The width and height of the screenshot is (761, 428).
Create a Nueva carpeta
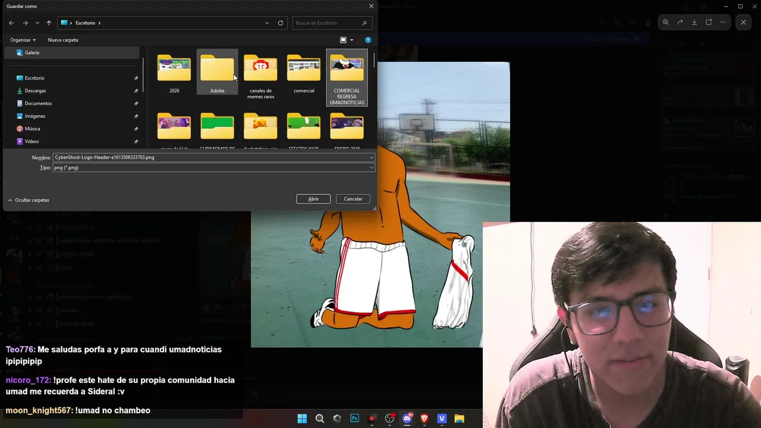click(x=63, y=40)
